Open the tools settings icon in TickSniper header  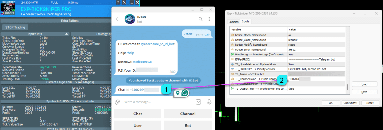pyautogui.click(x=124, y=3)
